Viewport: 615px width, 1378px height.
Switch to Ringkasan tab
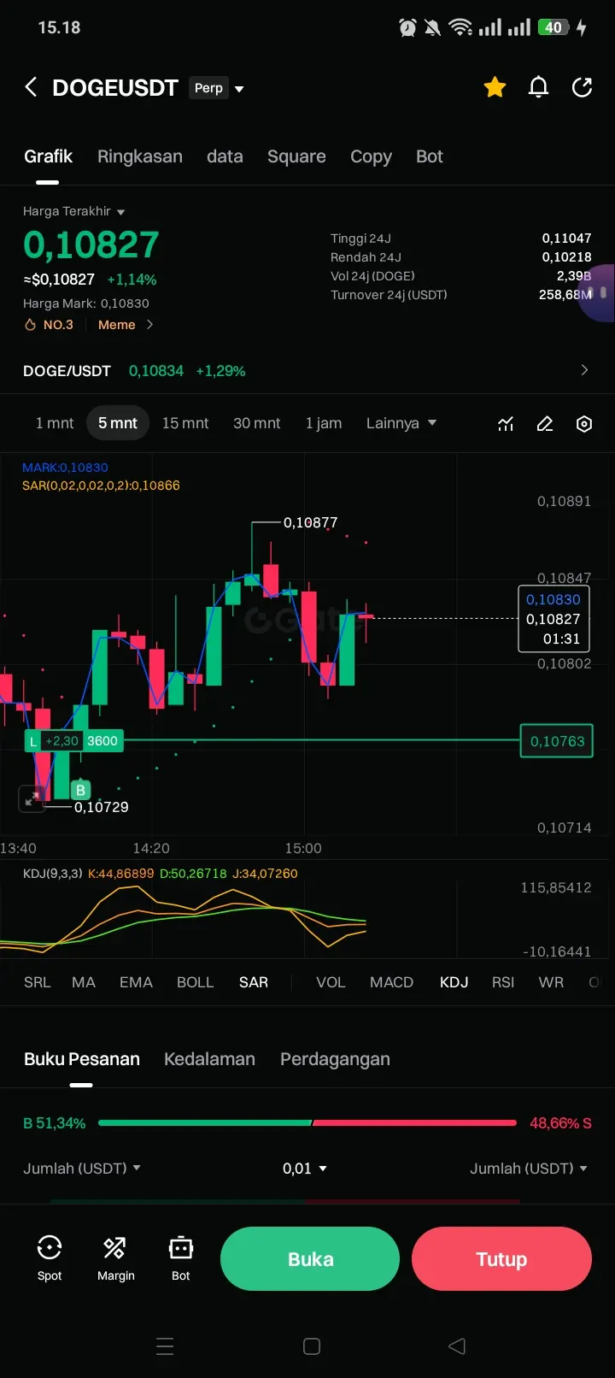[140, 156]
